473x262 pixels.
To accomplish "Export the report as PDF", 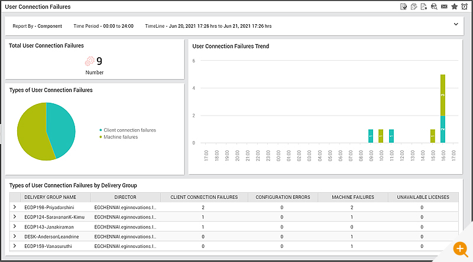I will coord(423,6).
